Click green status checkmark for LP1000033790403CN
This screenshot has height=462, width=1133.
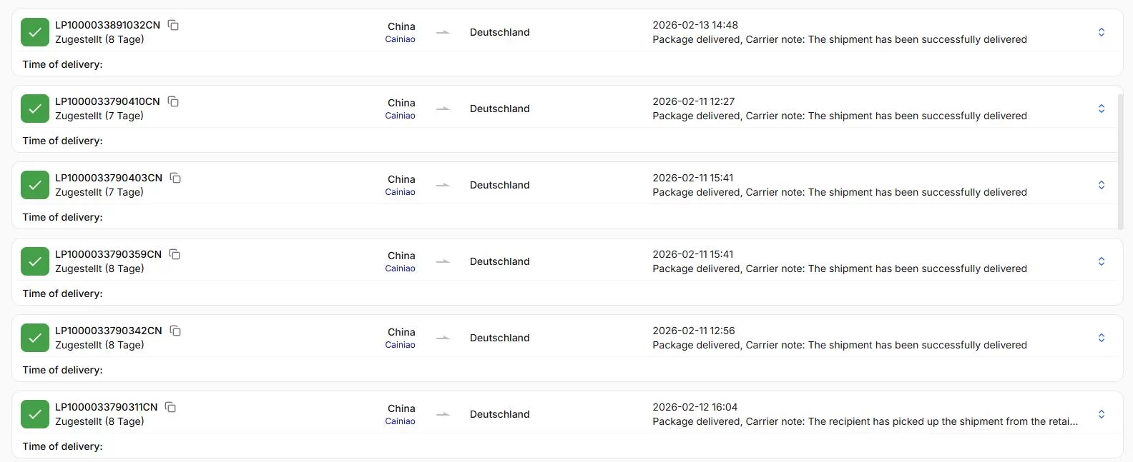click(35, 185)
